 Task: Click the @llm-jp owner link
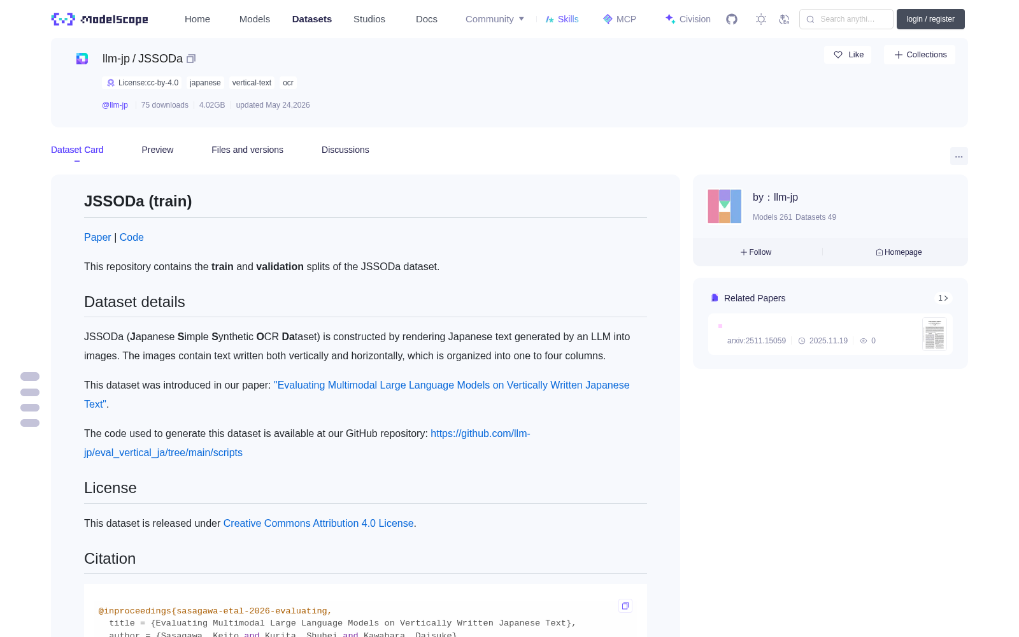coord(115,105)
